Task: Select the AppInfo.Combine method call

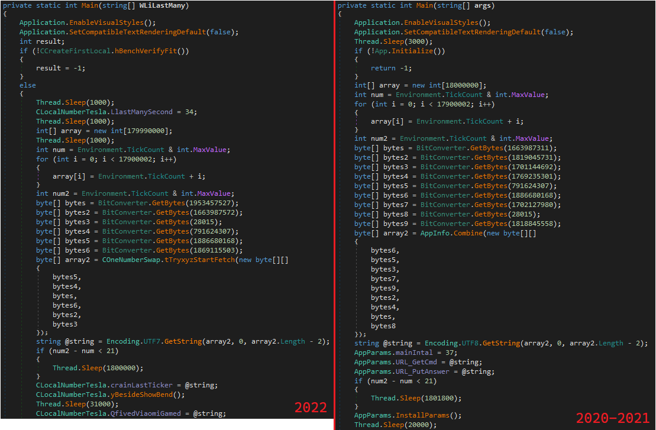Action: click(x=451, y=234)
